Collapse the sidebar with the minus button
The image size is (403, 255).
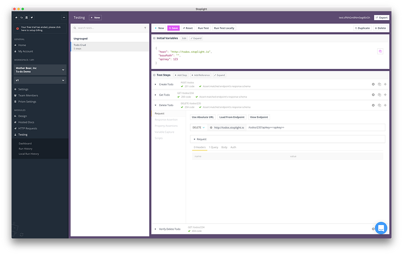click(x=64, y=18)
